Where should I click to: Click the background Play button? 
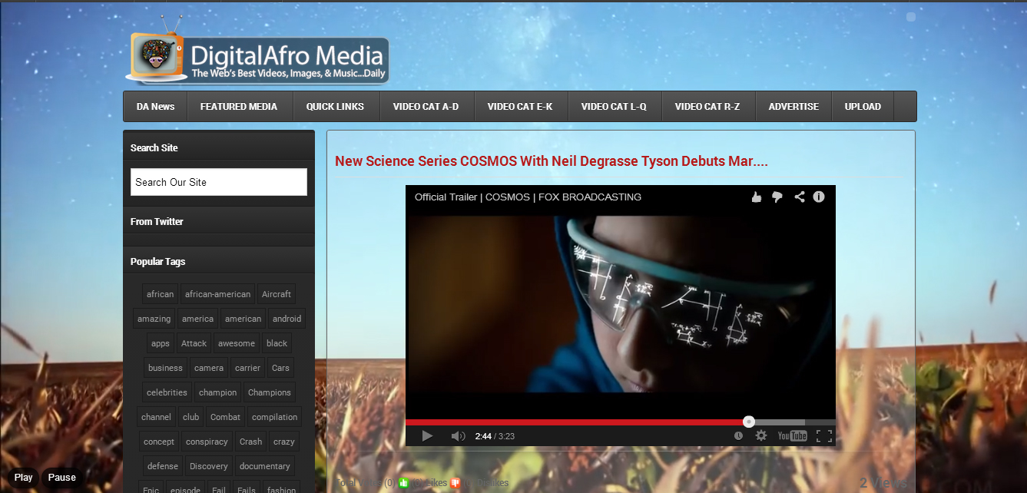(x=23, y=477)
